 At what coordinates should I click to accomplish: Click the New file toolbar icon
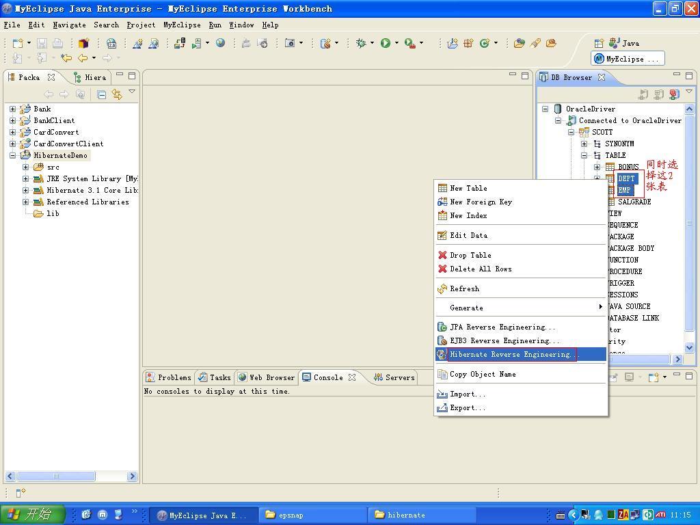click(x=18, y=43)
